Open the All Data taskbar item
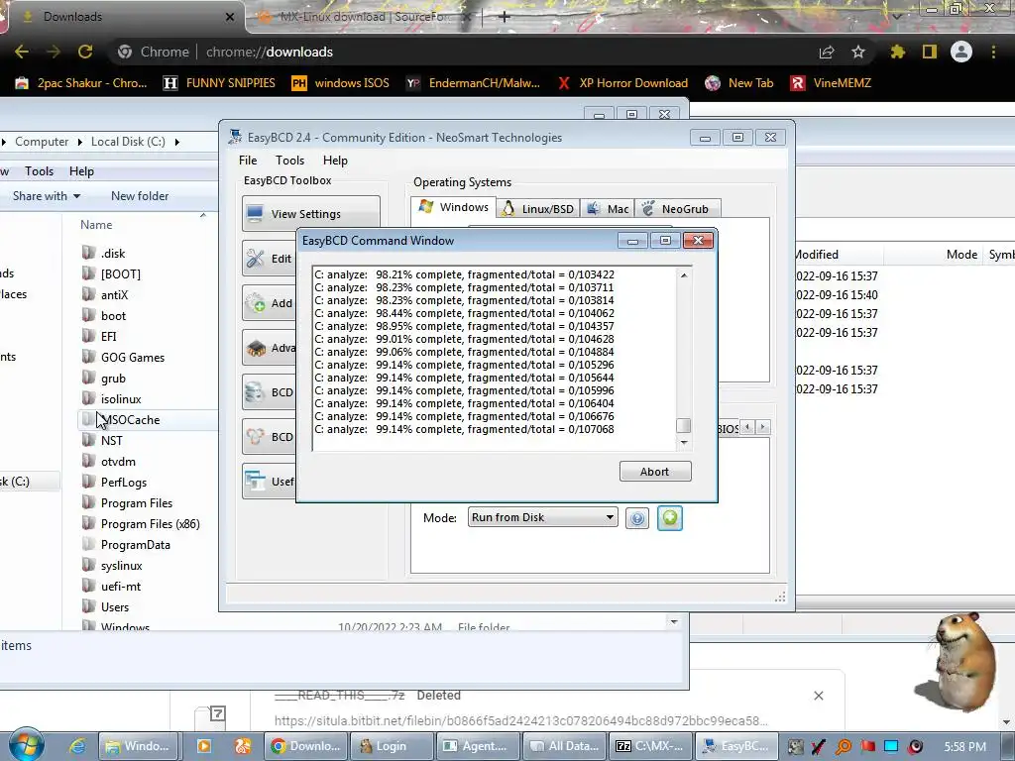The height and width of the screenshot is (761, 1015). coord(564,746)
